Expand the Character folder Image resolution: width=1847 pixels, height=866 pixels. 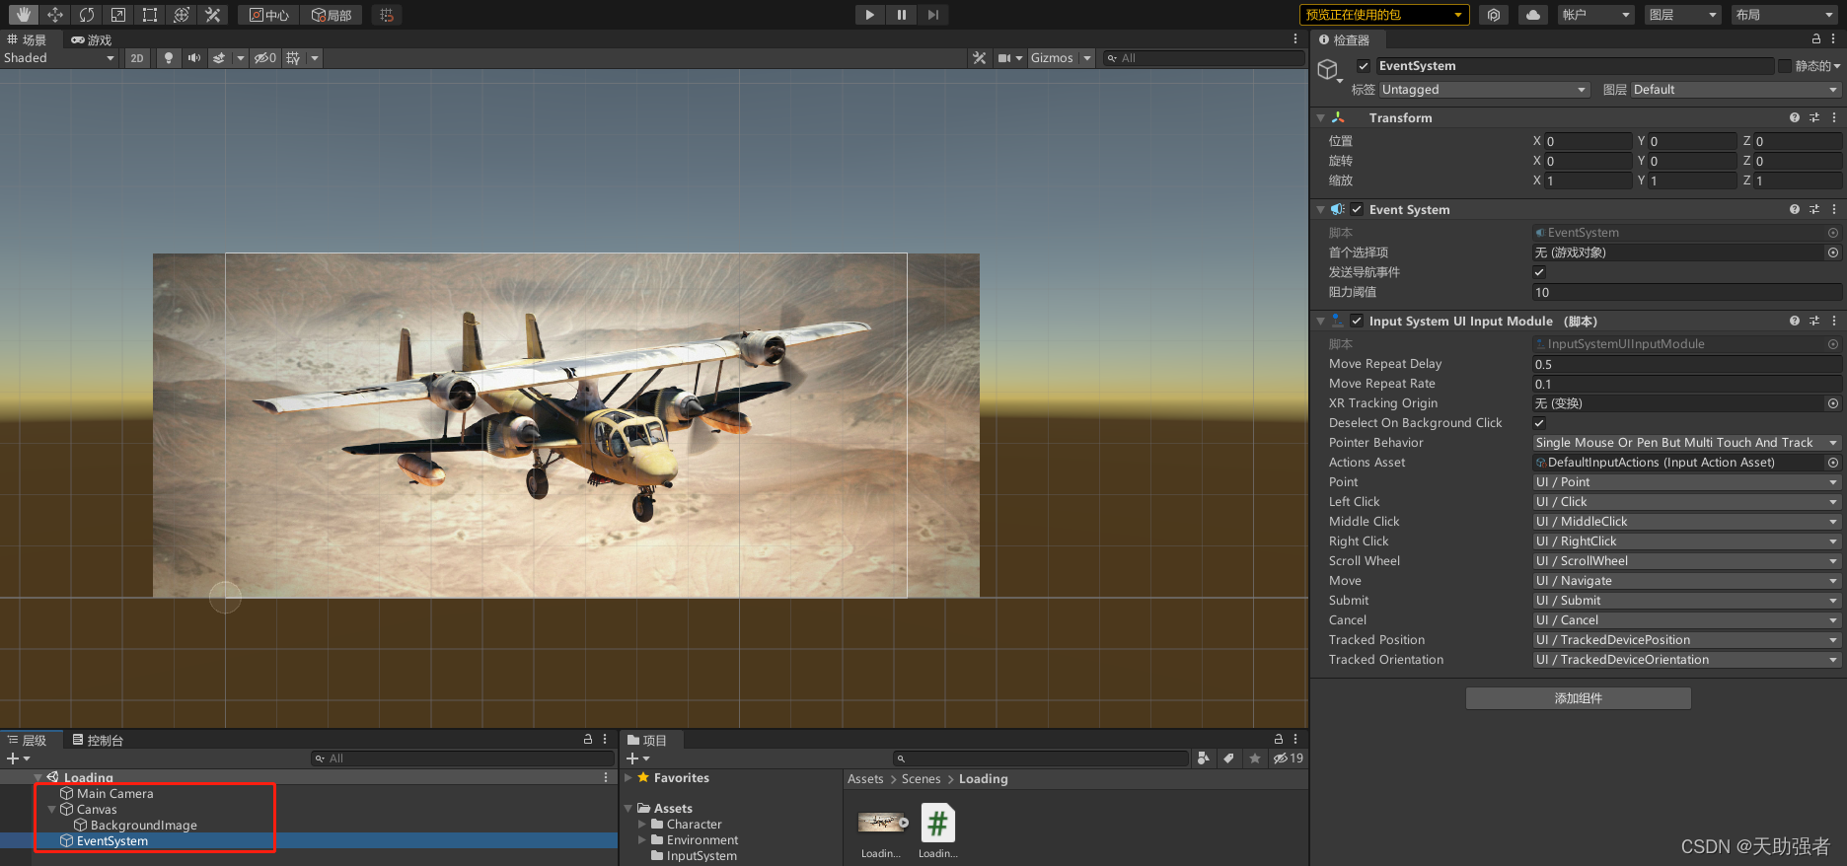pyautogui.click(x=642, y=825)
